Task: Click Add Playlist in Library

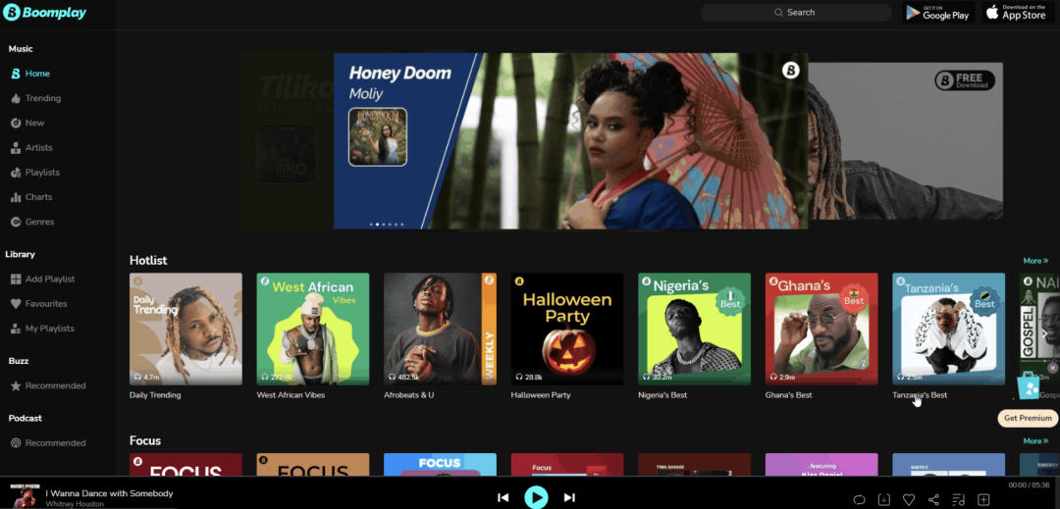Action: pyautogui.click(x=42, y=280)
